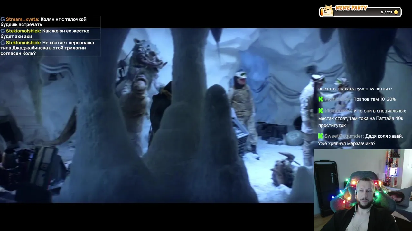Click the doge avatar in Meme Party widget
Viewport: 412px width, 231px height.
(x=328, y=11)
